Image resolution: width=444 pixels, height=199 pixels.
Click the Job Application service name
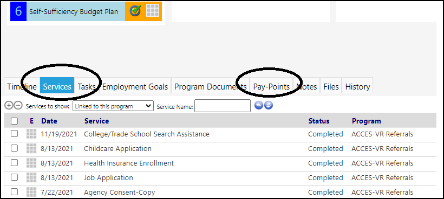(108, 178)
